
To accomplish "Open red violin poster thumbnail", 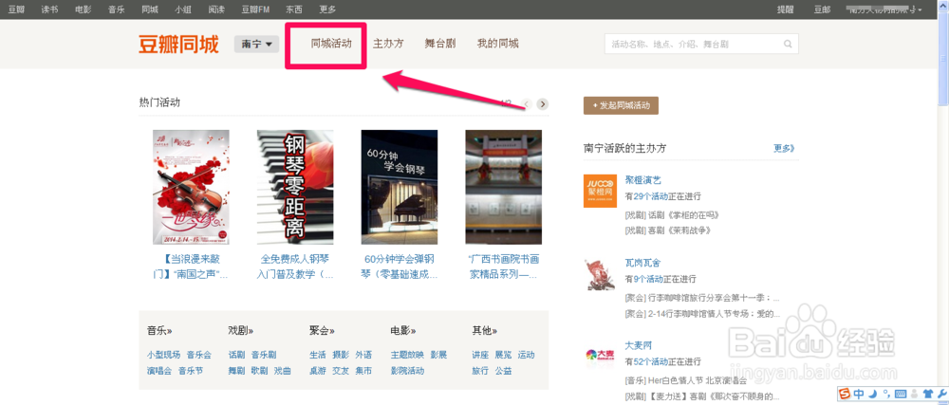I will pyautogui.click(x=192, y=187).
